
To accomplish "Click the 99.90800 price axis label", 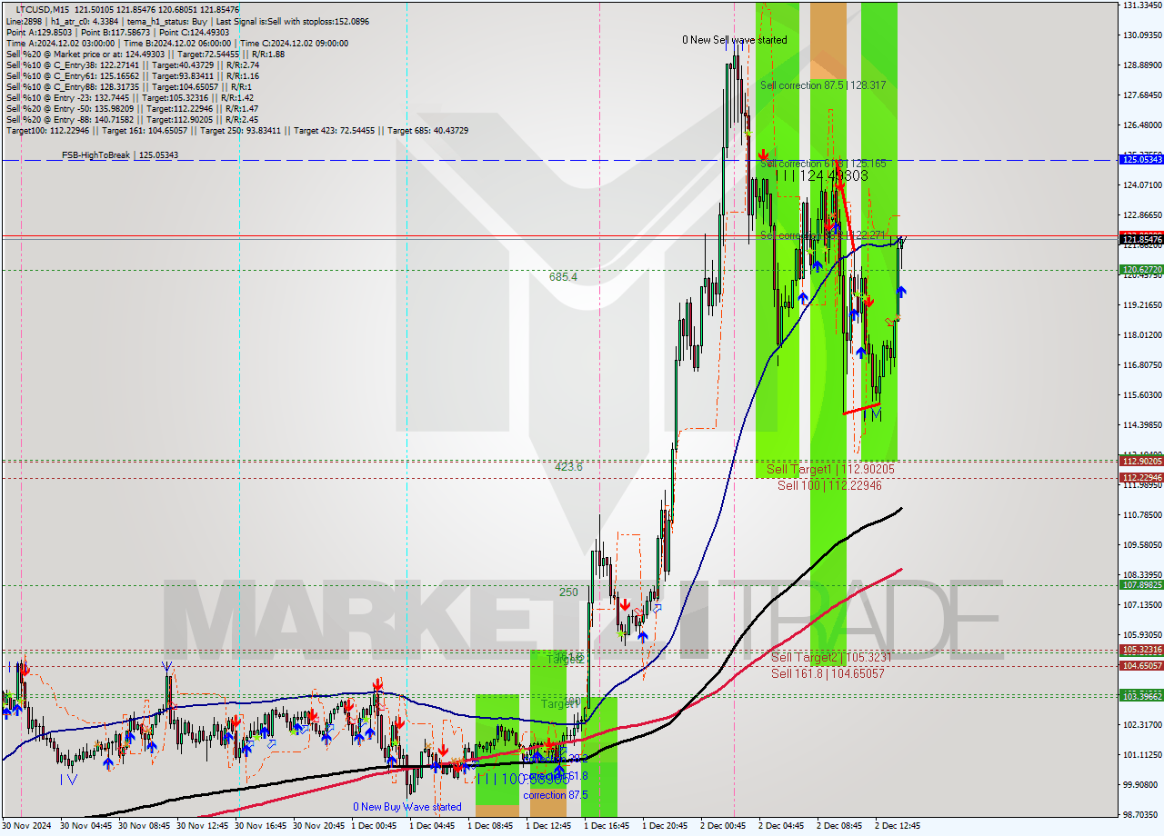I will point(1142,785).
